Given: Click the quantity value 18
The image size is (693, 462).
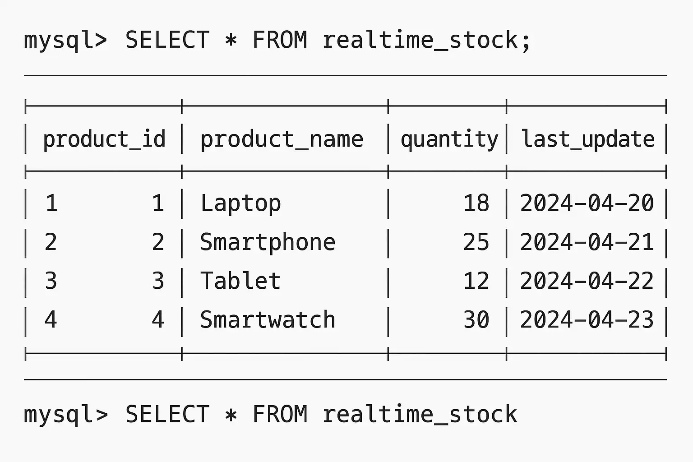Looking at the screenshot, I should tap(476, 203).
